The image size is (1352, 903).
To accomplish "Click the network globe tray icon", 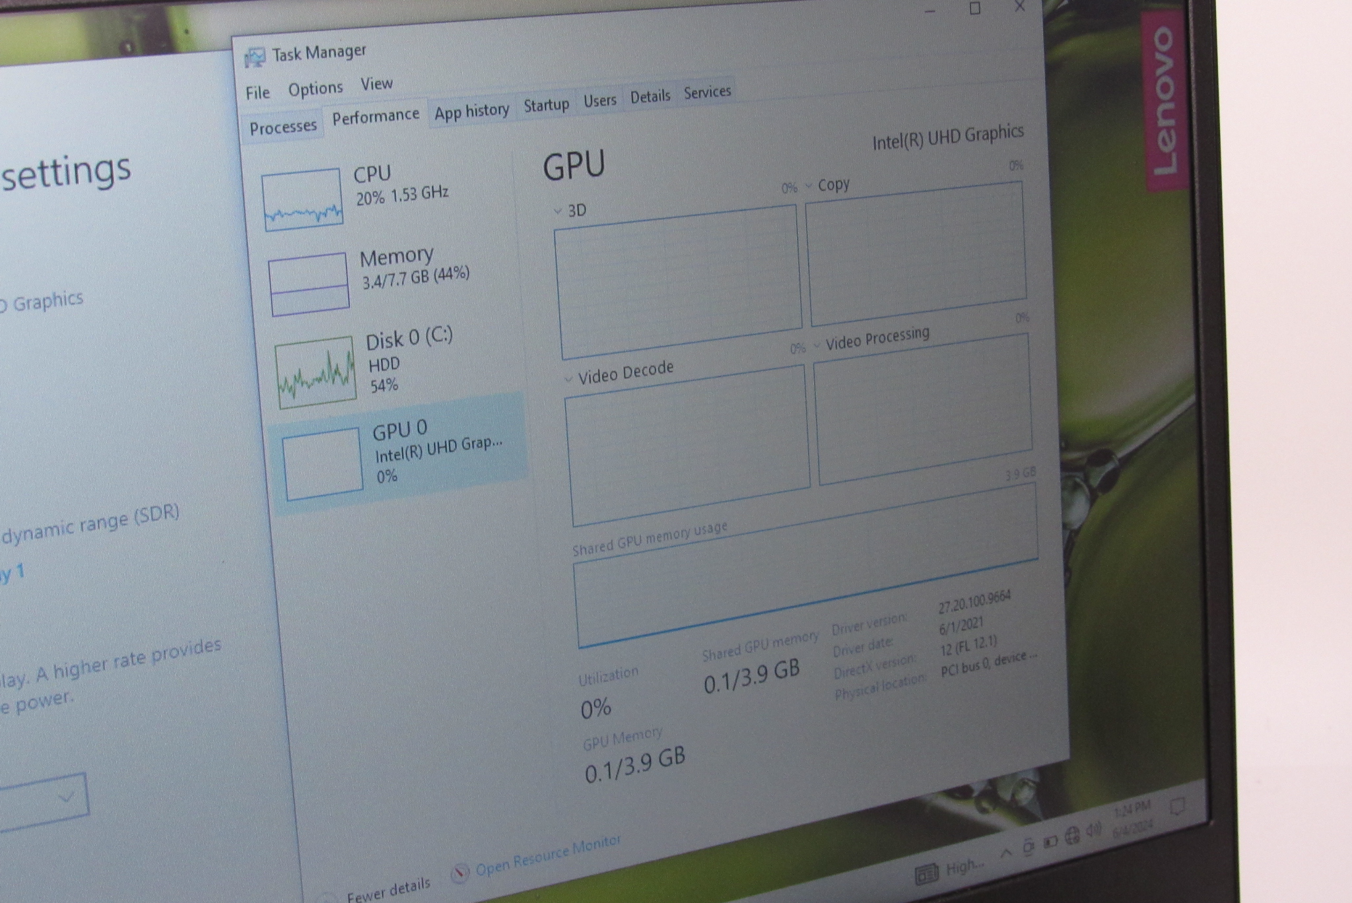I will (x=1072, y=835).
